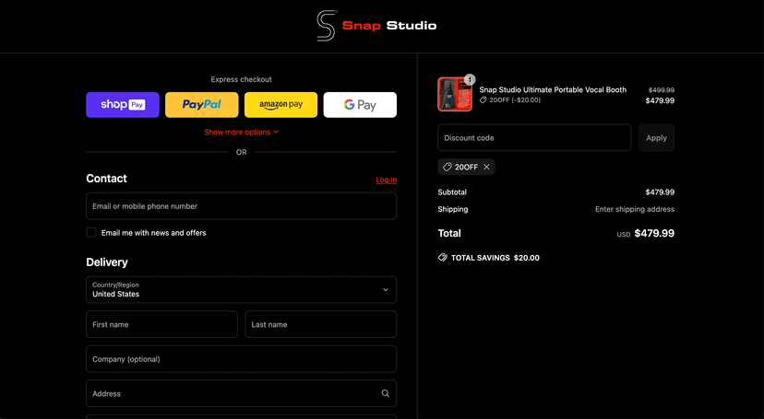This screenshot has height=419, width=764.
Task: Click the Total Savings tag icon
Action: [442, 258]
